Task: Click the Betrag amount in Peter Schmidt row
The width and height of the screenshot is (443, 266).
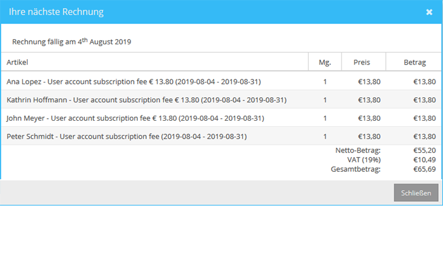Action: pyautogui.click(x=424, y=137)
